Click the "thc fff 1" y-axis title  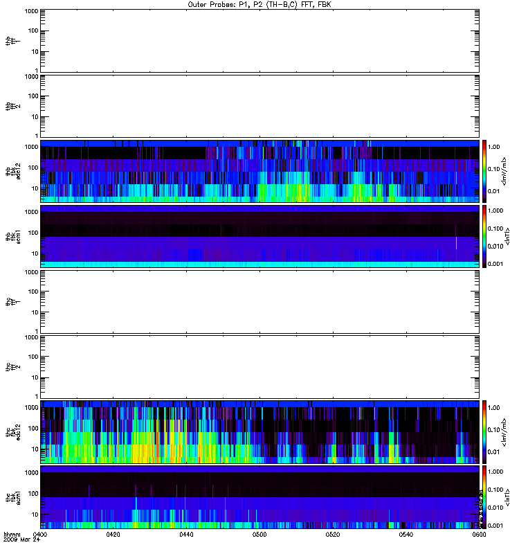pyautogui.click(x=12, y=302)
